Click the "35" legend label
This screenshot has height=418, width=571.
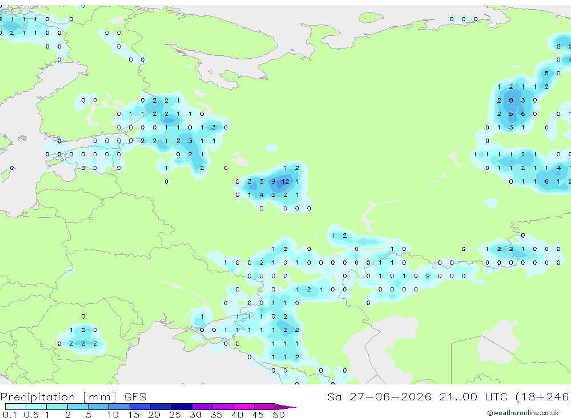tap(216, 415)
